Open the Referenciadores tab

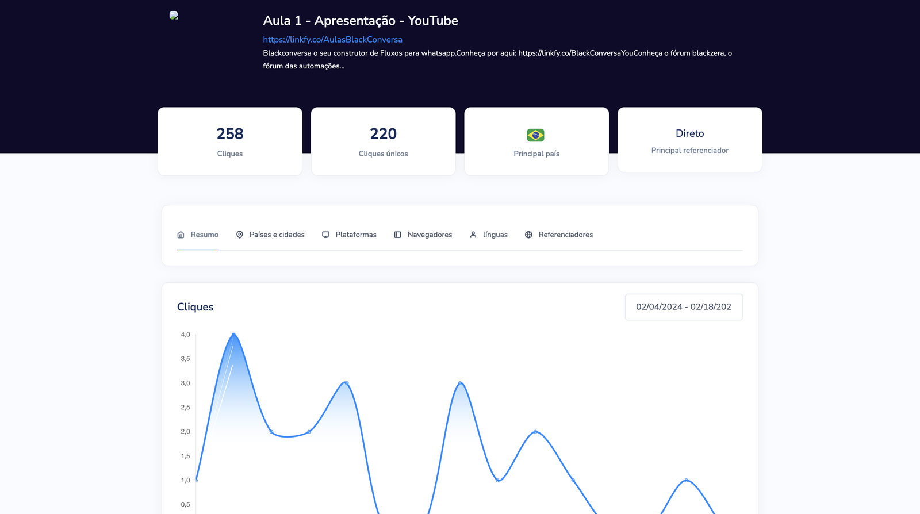coord(559,235)
